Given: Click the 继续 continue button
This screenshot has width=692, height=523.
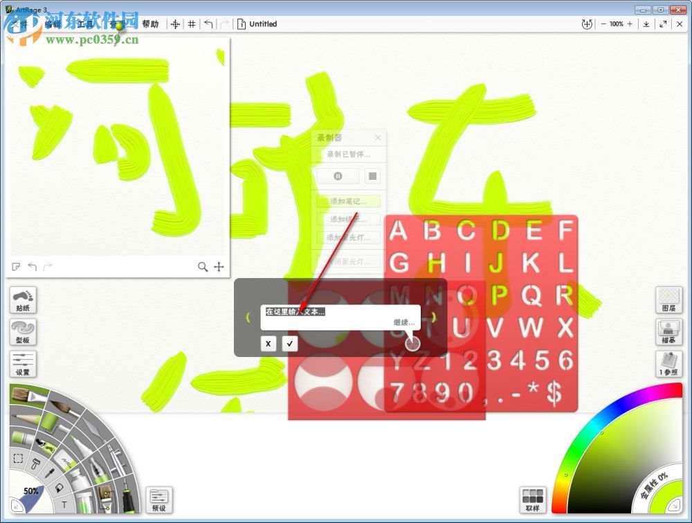Looking at the screenshot, I should pyautogui.click(x=403, y=323).
